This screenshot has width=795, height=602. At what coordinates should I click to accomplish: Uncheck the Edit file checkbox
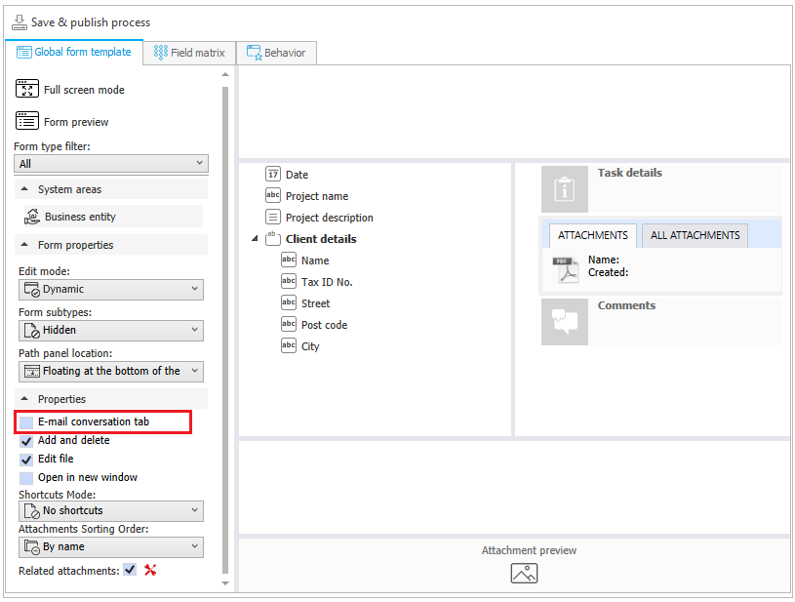click(x=26, y=460)
